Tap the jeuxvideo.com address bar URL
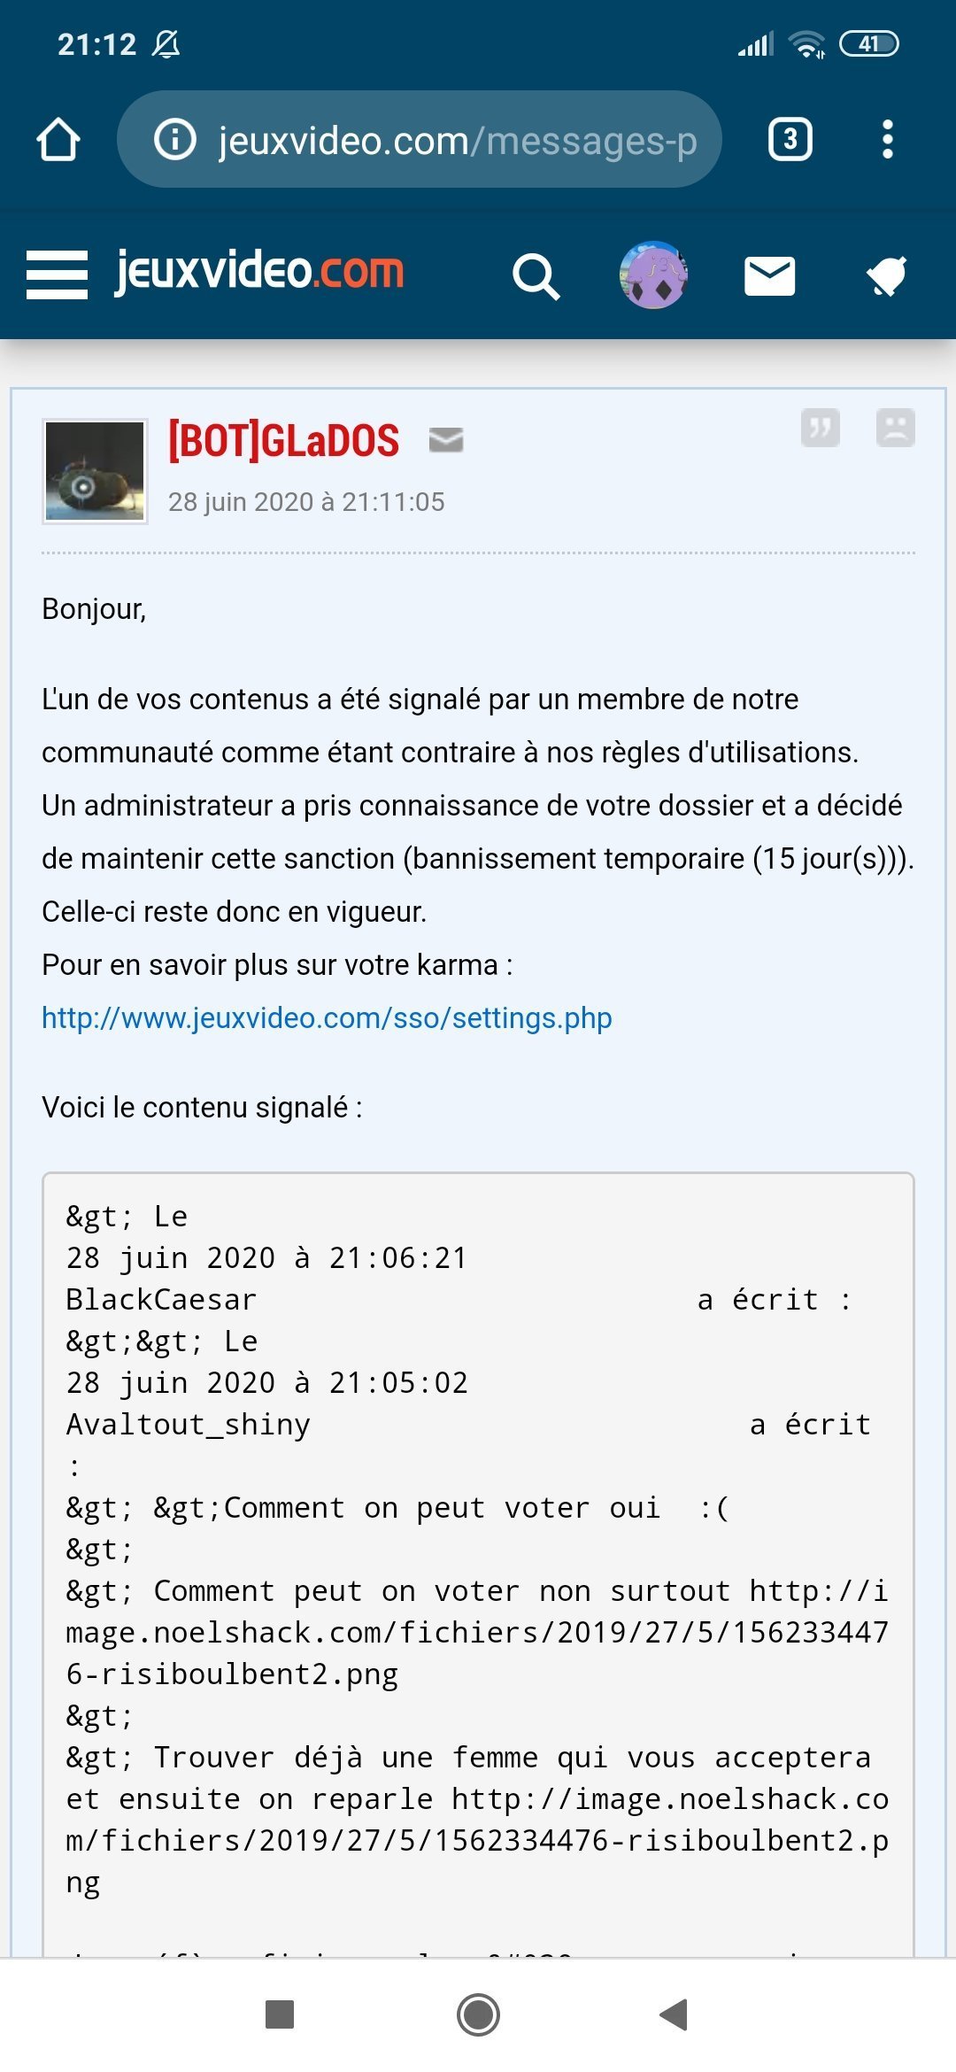Viewport: 956px width, 2072px height. coord(457,141)
